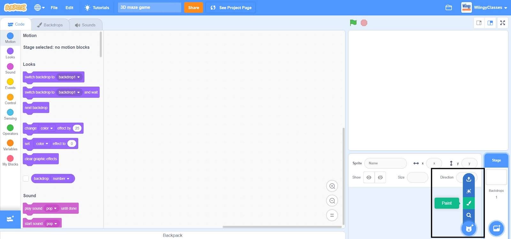The width and height of the screenshot is (511, 239).
Task: Choose Upload Sprite option
Action: 469,179
